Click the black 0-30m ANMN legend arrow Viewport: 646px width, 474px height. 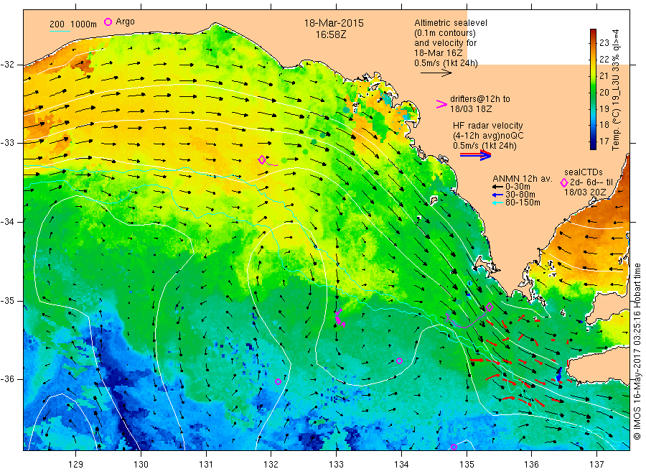pyautogui.click(x=497, y=187)
